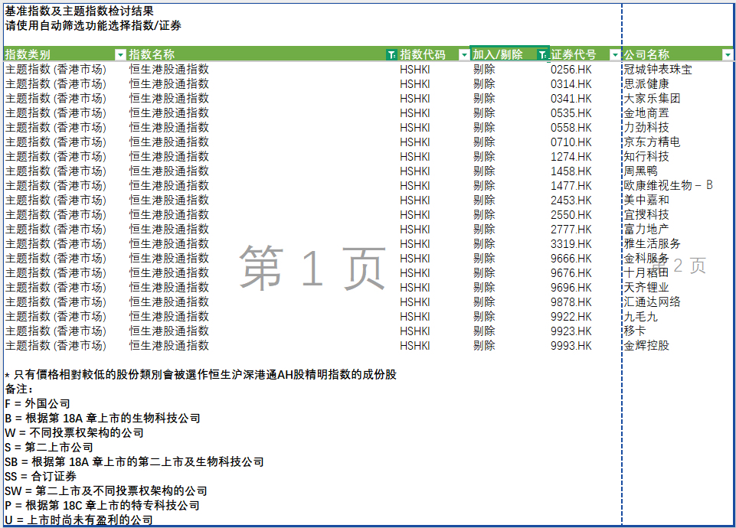The height and width of the screenshot is (528, 736).
Task: Select the 加入/剔除 header cell
Action: (510, 54)
